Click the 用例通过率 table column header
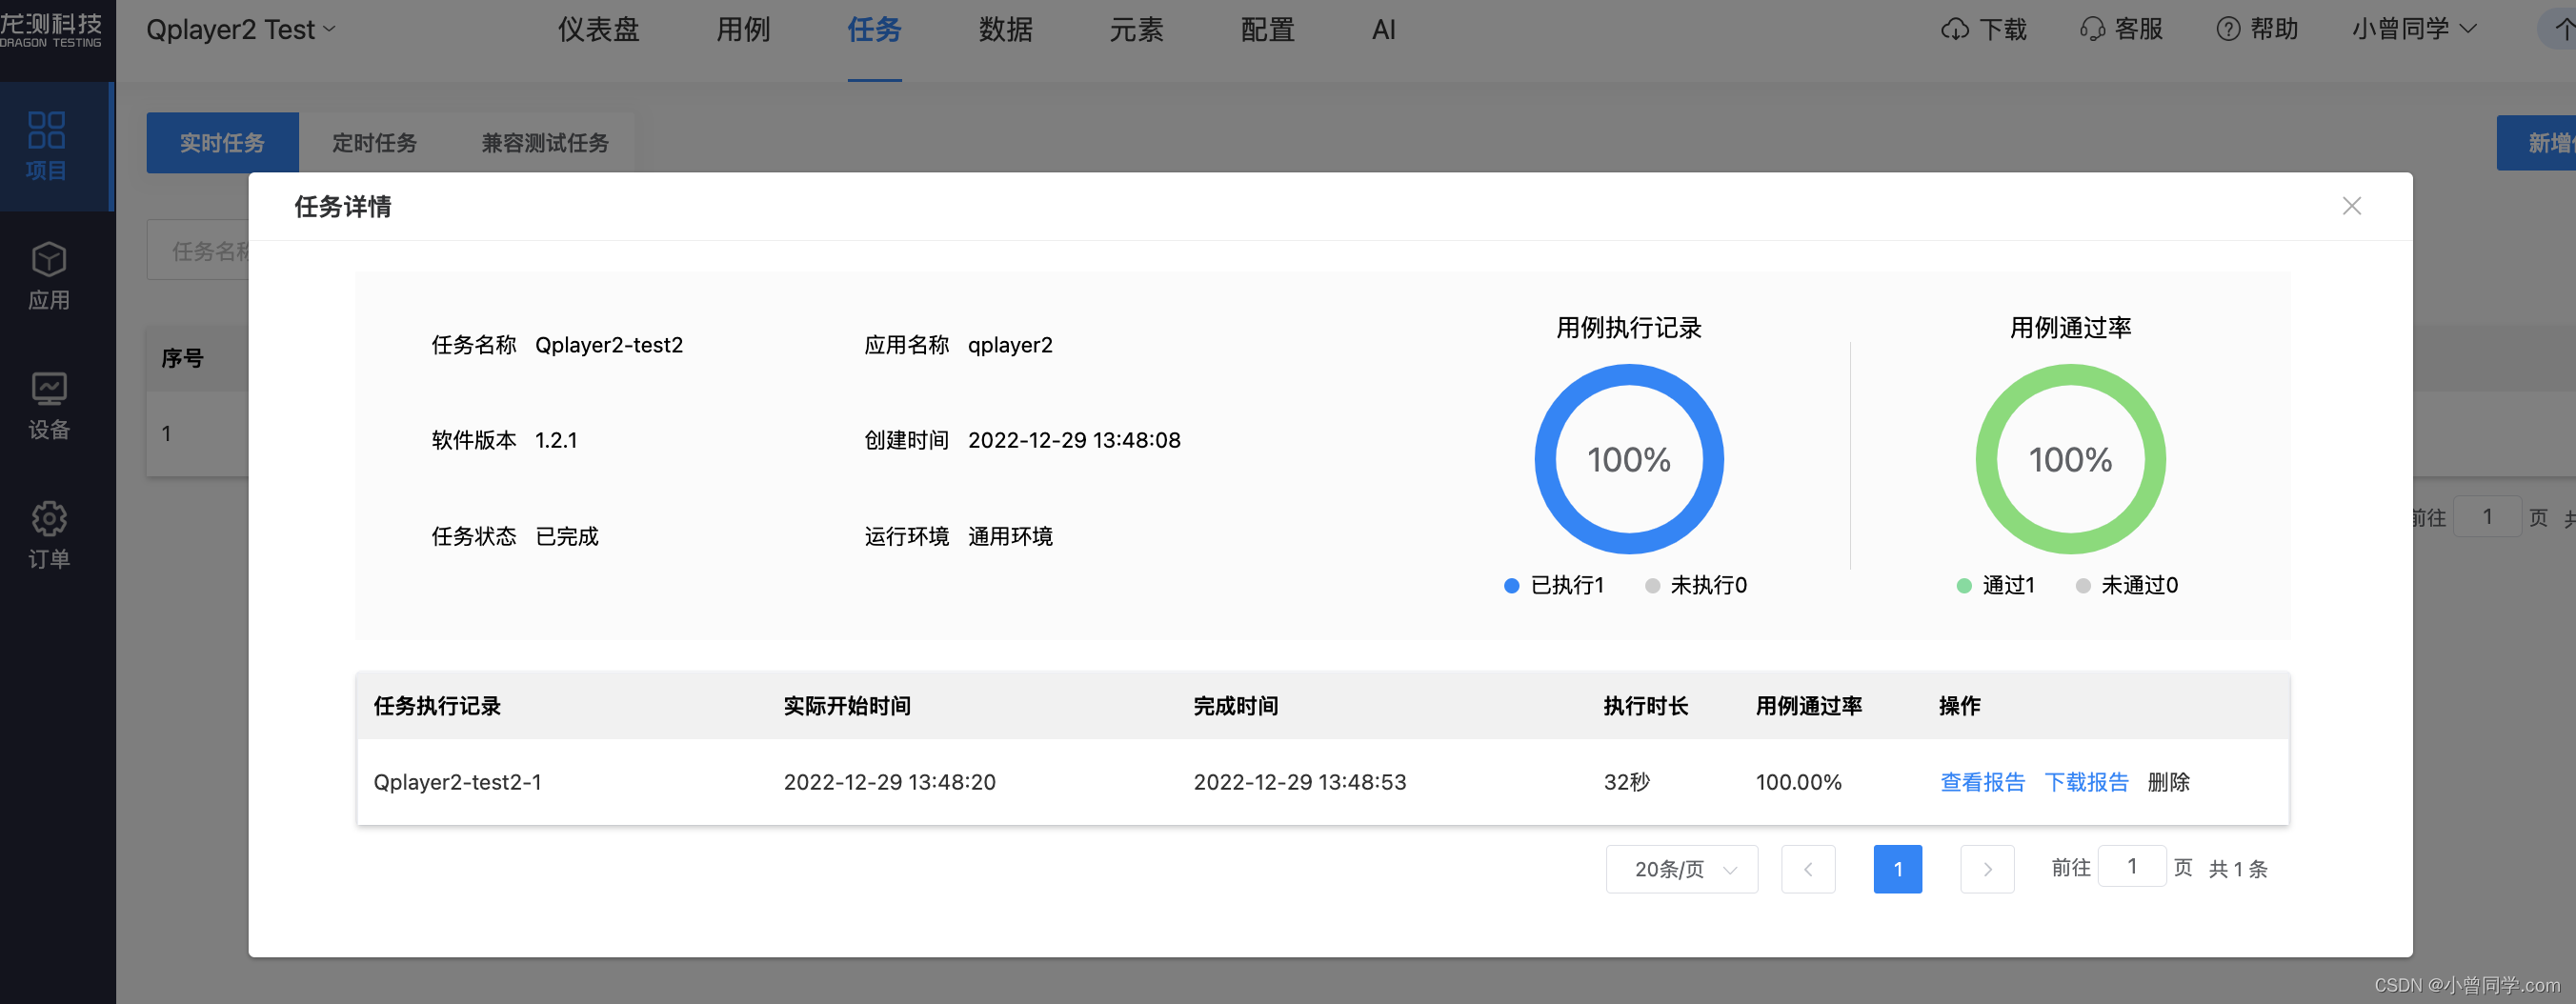 coord(1808,706)
